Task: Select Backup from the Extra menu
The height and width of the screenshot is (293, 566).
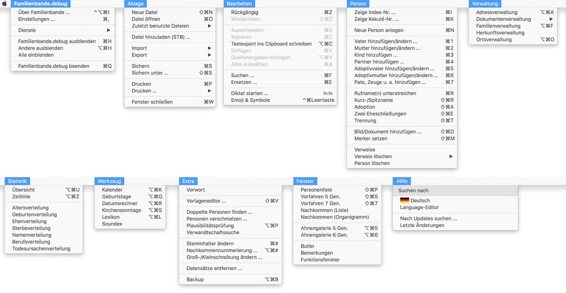Action: tap(195, 279)
